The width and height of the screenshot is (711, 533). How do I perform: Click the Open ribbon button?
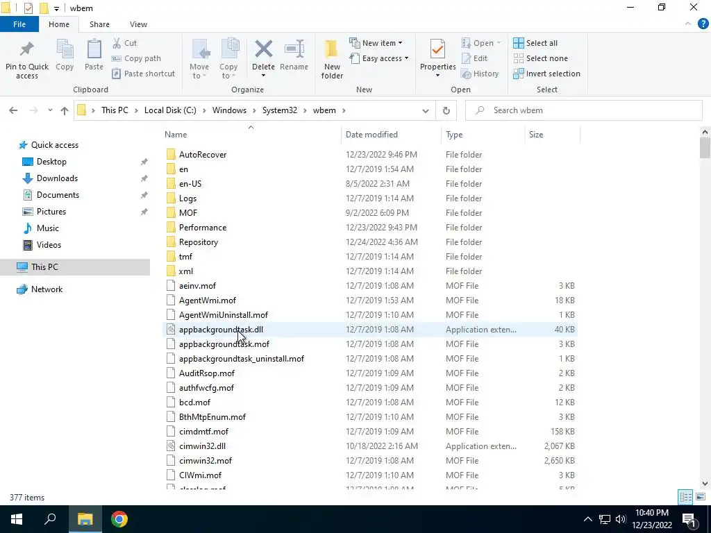481,43
